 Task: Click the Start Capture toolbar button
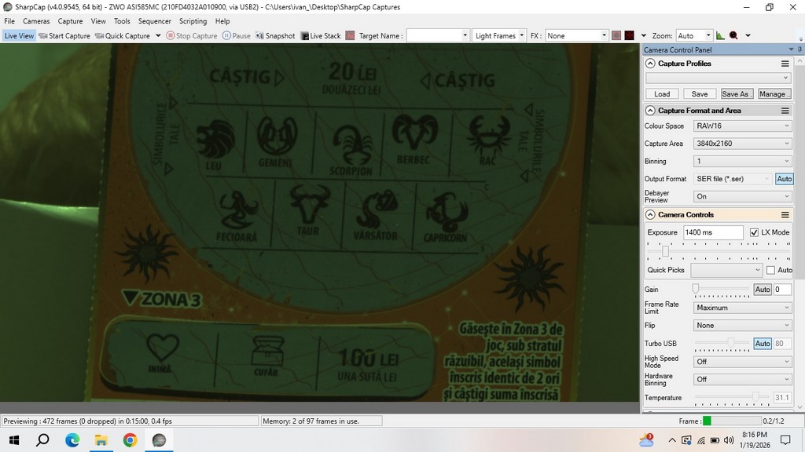64,36
